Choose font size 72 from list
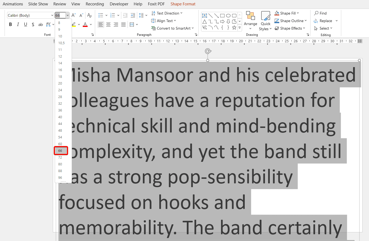The width and height of the screenshot is (369, 241). (63, 158)
